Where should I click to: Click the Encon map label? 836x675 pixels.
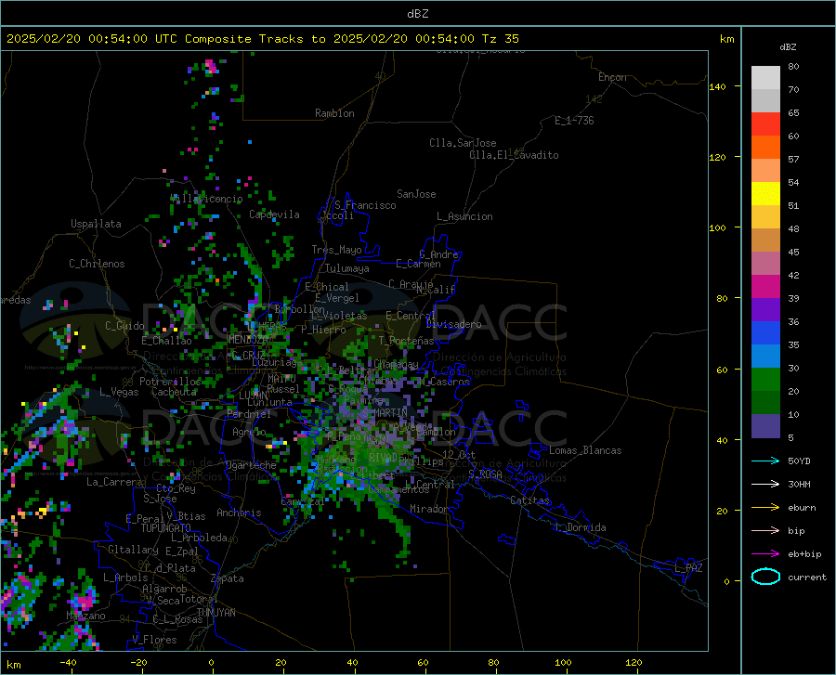pos(612,77)
